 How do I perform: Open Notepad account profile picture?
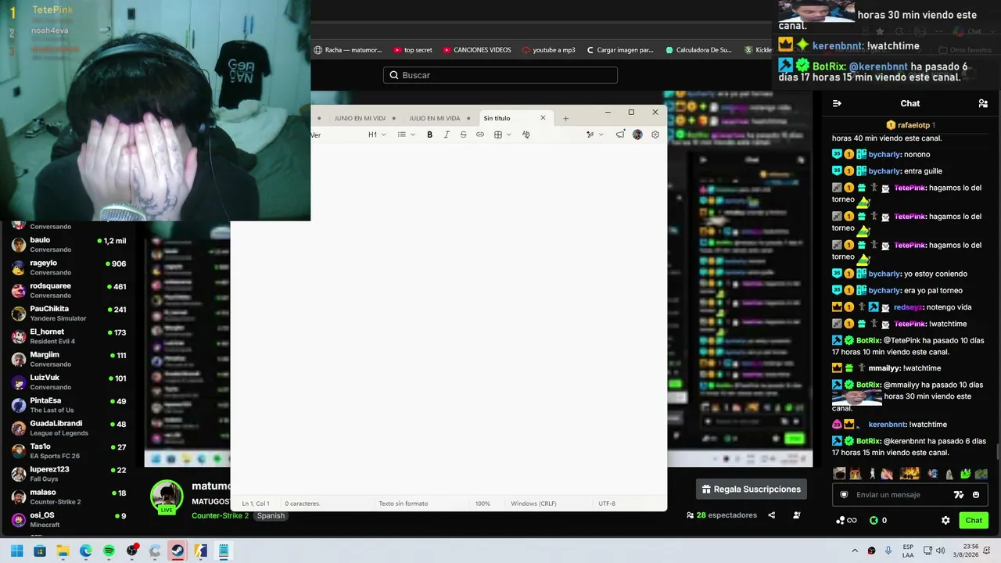pyautogui.click(x=637, y=134)
